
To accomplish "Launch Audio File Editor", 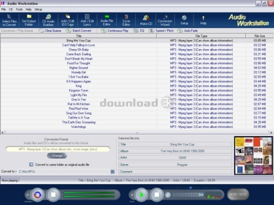I will coord(107,20).
